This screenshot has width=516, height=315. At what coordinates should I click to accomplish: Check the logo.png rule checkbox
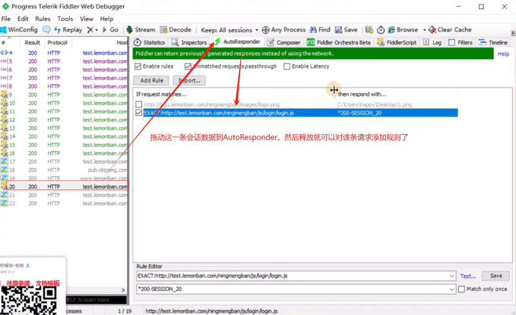pos(139,104)
